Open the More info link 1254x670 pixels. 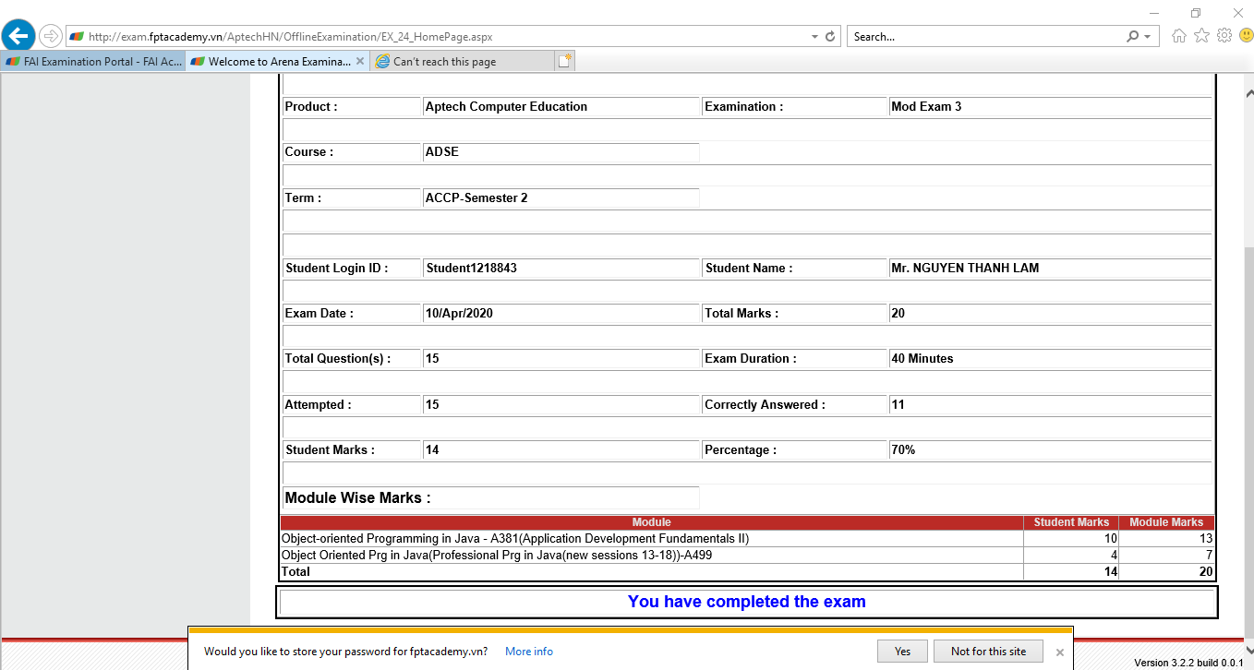tap(529, 652)
